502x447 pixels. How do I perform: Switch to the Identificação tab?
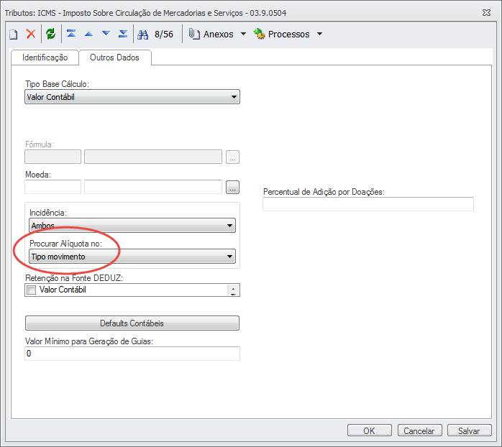45,57
